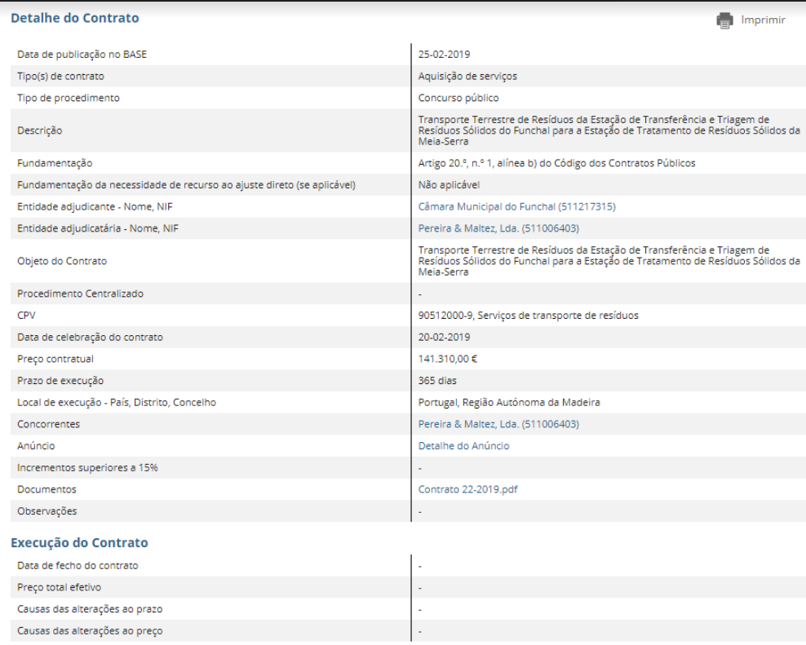Open the Detalhe do Anúncio link
806x645 pixels.
point(463,446)
